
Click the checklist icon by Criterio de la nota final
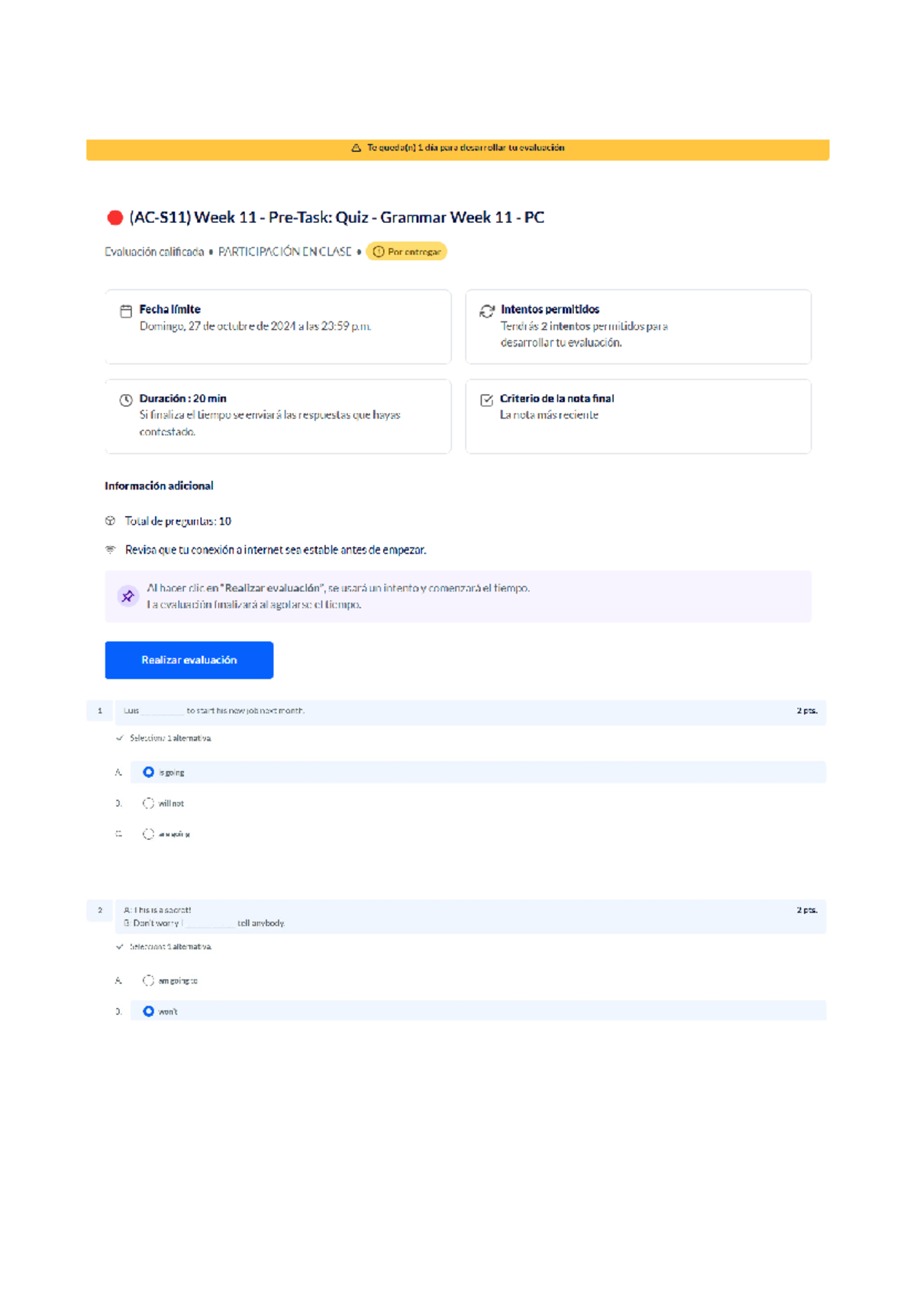[x=486, y=400]
